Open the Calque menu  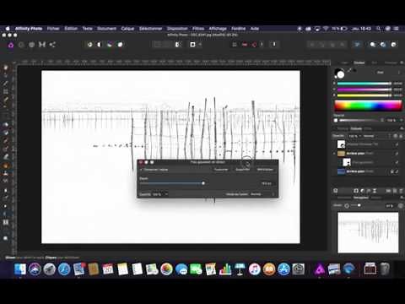[127, 29]
